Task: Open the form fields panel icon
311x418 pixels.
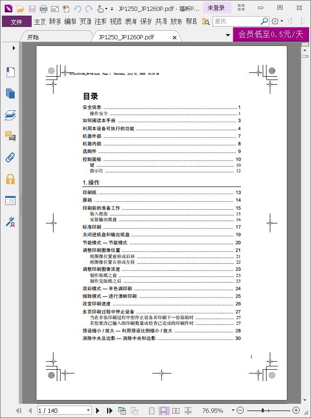Action: tap(10, 200)
